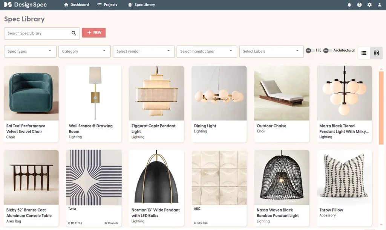Switch to grid view icon
Screen dimensions: 386x230
point(376,53)
